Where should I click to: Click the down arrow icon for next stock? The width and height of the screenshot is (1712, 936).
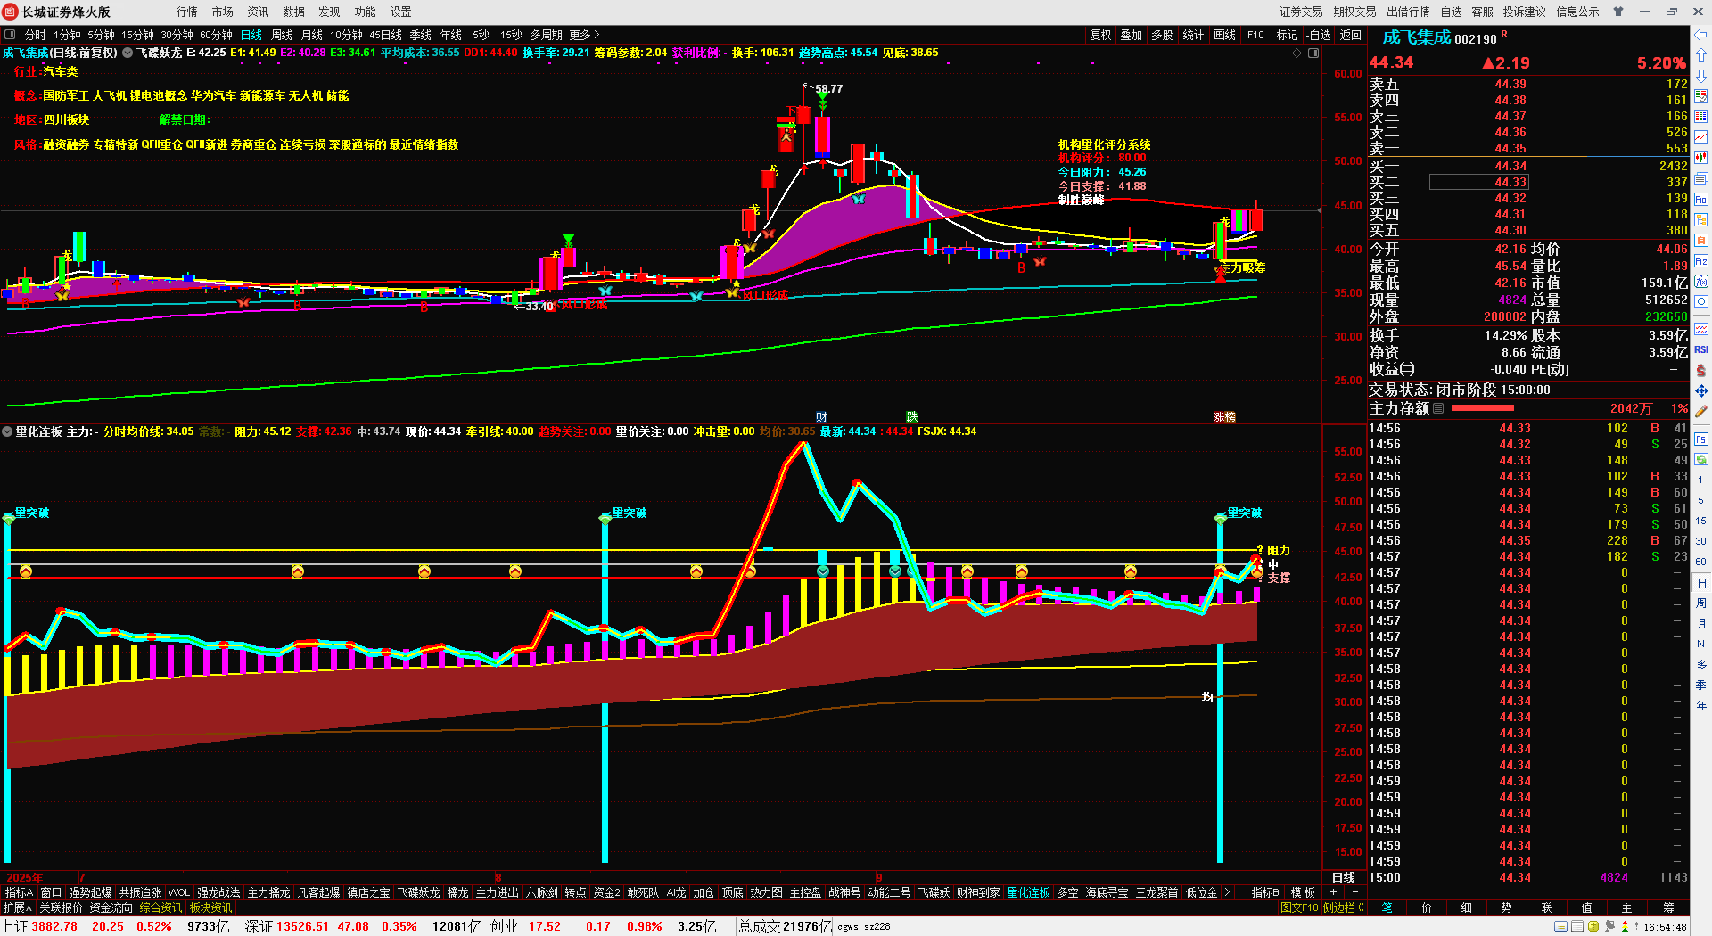(1701, 76)
